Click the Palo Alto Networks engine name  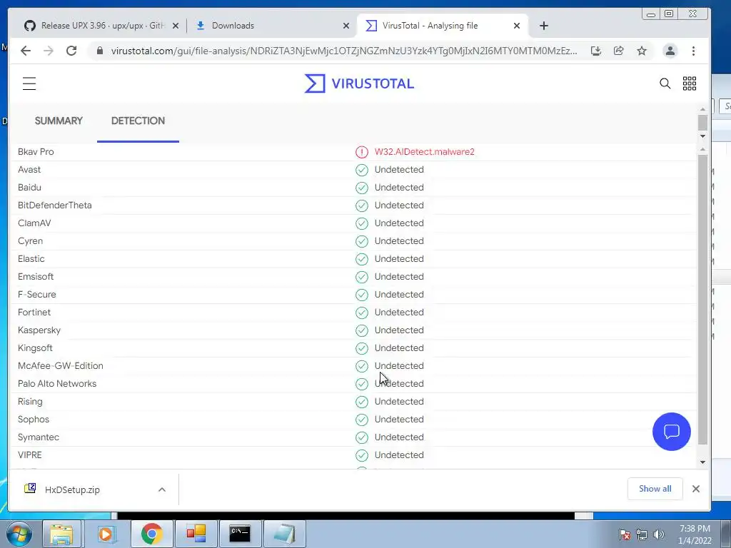57,383
